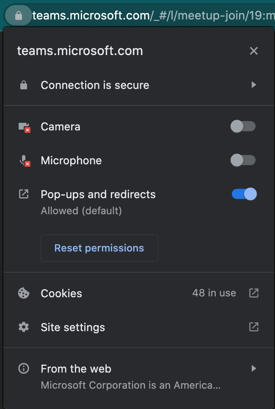The height and width of the screenshot is (409, 275).
Task: Click the Site settings gear icon
Action: (x=24, y=327)
